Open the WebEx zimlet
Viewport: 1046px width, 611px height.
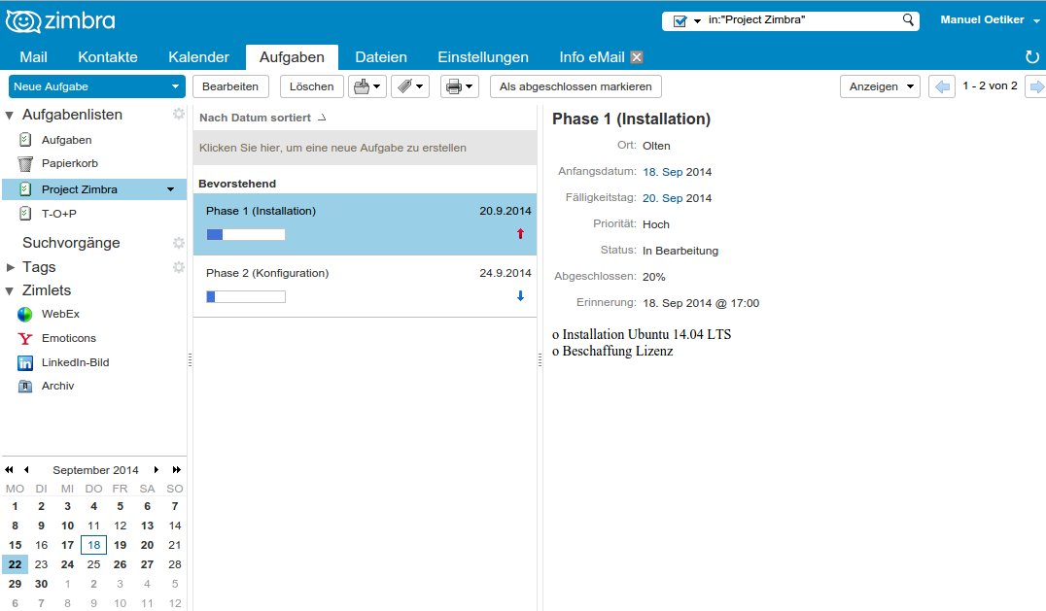coord(60,314)
